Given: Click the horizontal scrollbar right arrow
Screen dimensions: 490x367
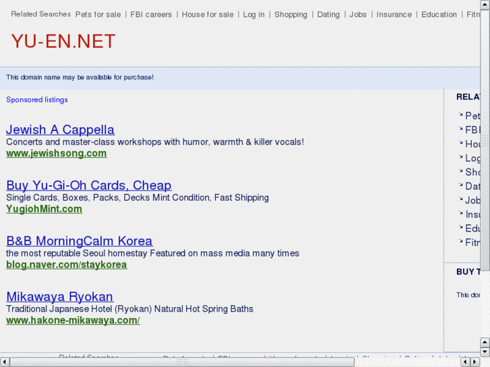Looking at the screenshot, I should click(x=475, y=362).
